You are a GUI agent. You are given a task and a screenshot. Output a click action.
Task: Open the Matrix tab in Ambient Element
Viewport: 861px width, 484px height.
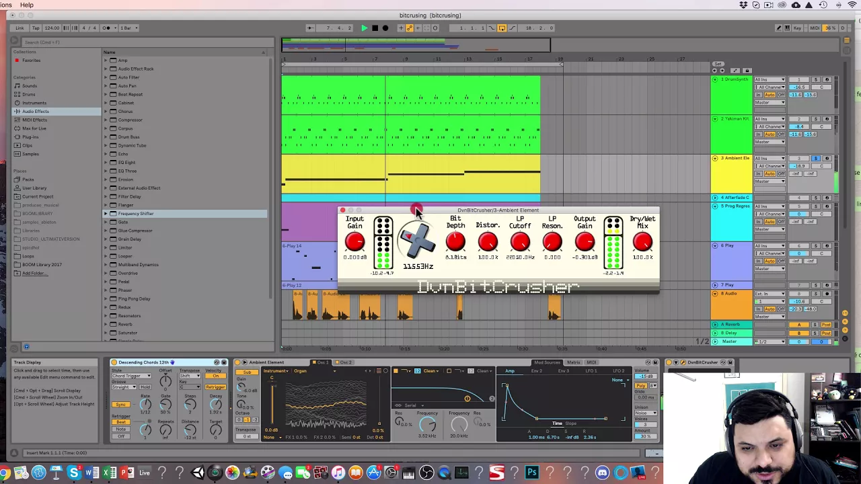(x=573, y=362)
